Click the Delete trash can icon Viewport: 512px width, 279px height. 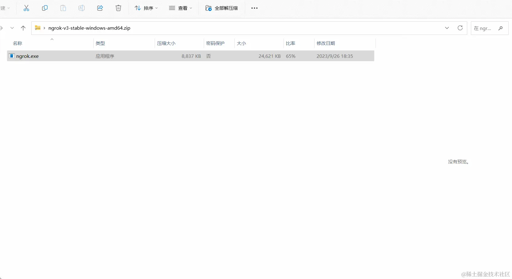pos(118,8)
